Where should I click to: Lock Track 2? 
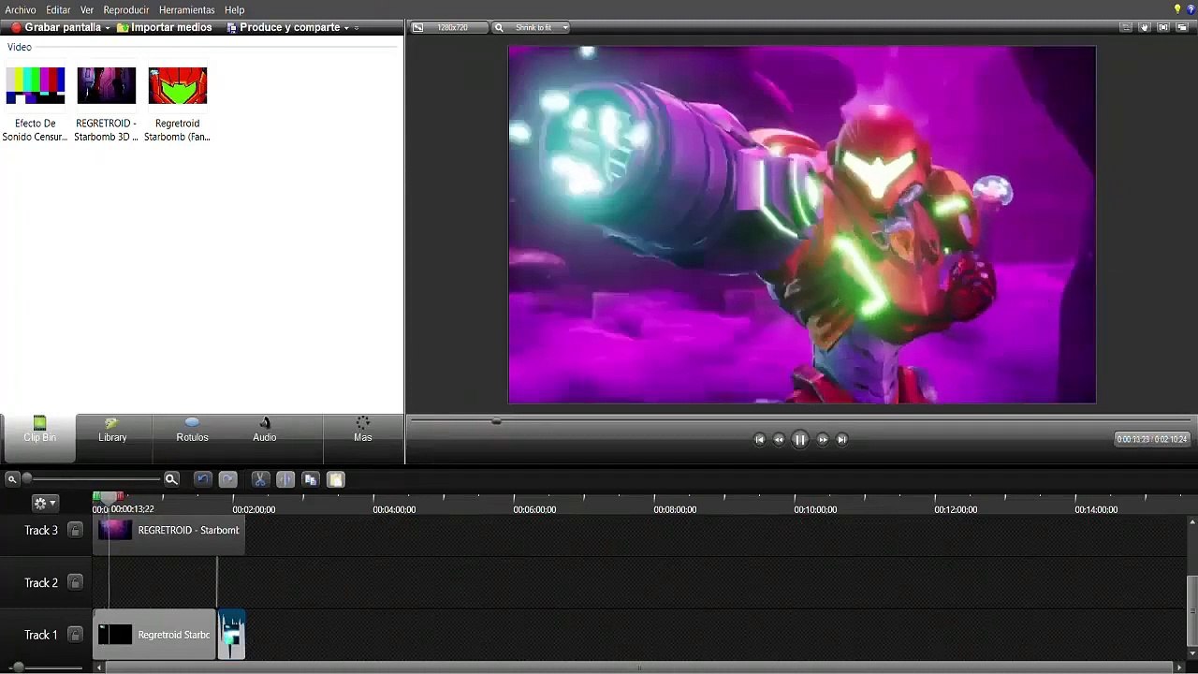(x=76, y=583)
